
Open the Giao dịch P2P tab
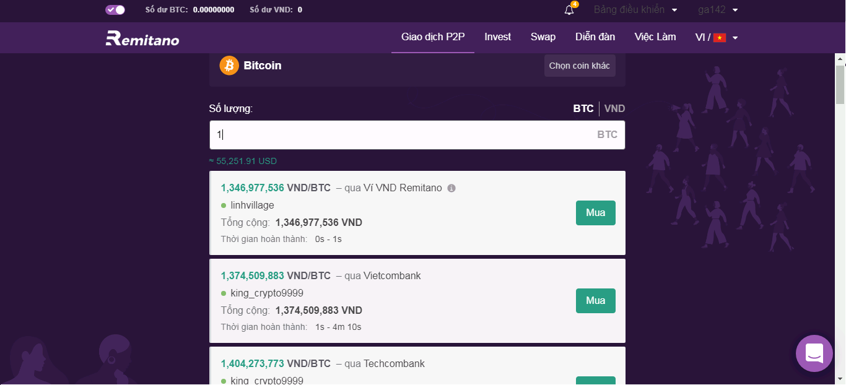(433, 37)
